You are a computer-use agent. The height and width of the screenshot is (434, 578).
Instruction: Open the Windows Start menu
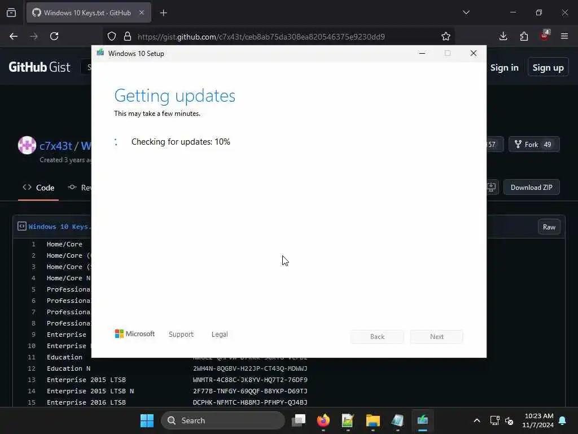[147, 420]
